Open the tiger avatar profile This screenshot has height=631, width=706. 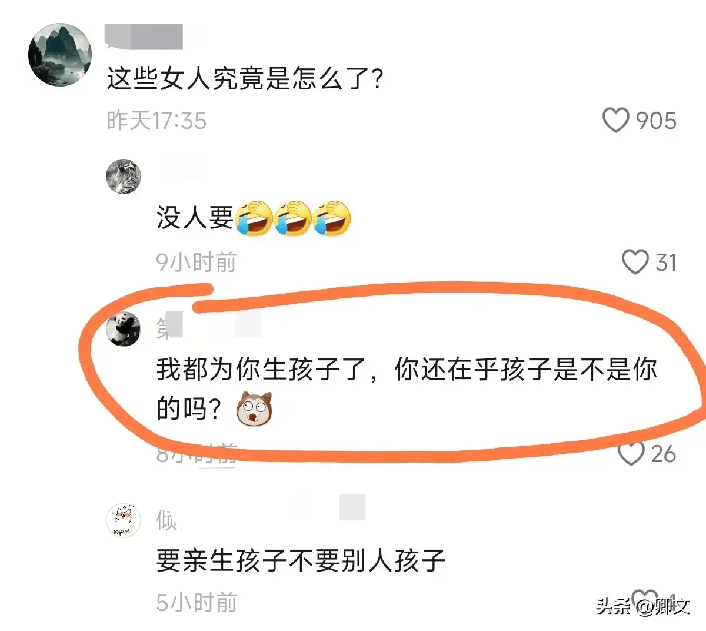(124, 177)
